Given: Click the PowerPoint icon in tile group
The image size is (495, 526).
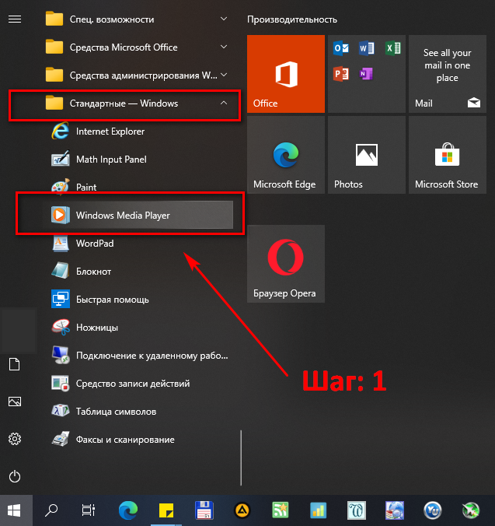Looking at the screenshot, I should pos(341,74).
